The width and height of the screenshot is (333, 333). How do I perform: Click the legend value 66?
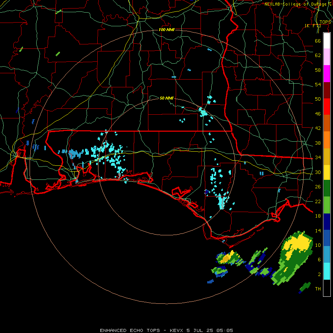[318, 41]
